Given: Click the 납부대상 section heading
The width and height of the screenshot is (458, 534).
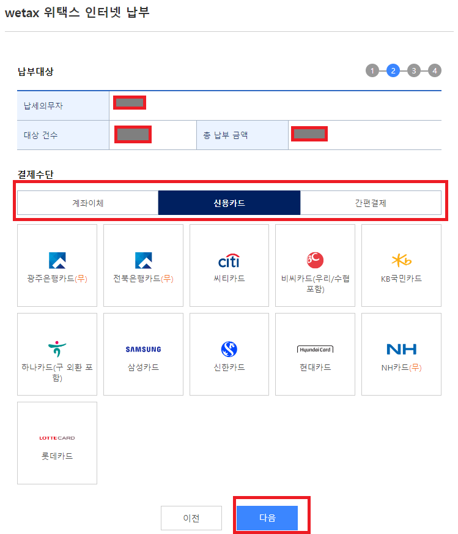Looking at the screenshot, I should point(35,72).
